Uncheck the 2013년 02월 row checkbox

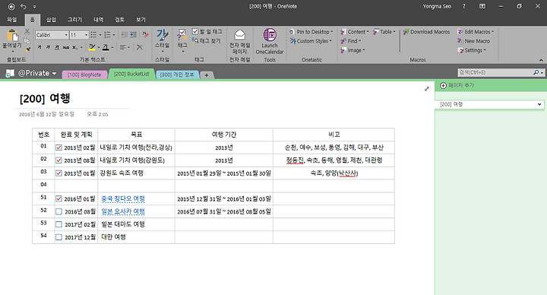click(x=58, y=147)
